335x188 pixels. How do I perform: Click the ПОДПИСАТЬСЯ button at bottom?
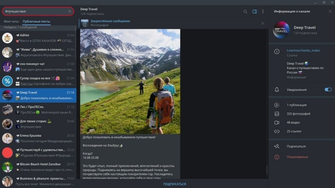(x=175, y=184)
